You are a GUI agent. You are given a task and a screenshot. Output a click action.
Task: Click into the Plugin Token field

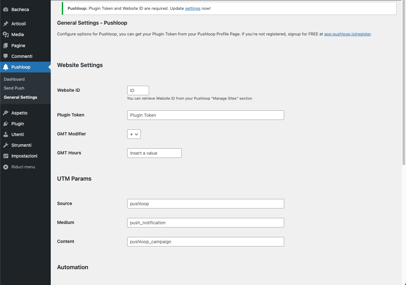coord(206,115)
